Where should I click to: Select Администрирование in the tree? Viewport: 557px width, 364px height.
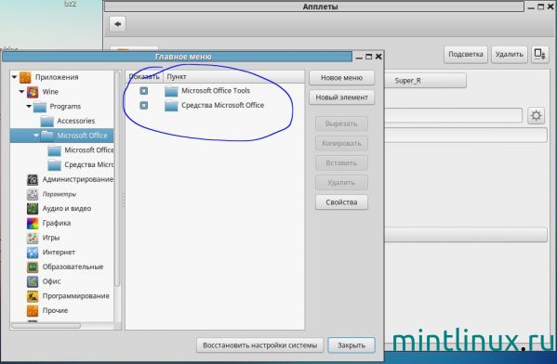pos(78,179)
